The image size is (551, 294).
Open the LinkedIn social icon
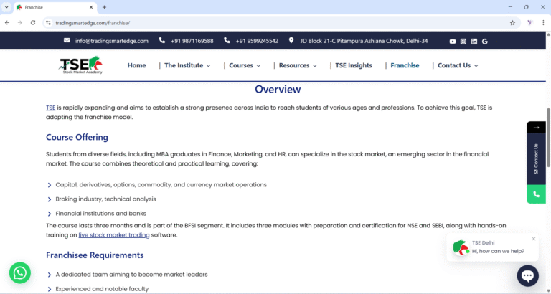point(474,41)
